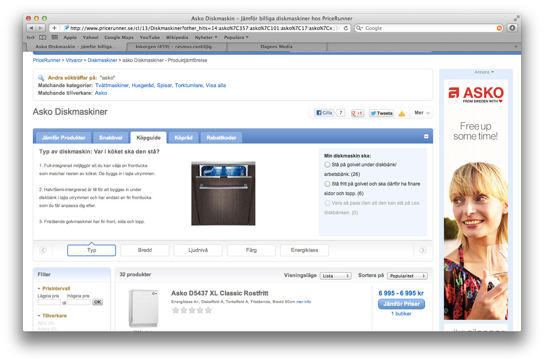Viewport: 544px width, 363px height.
Task: Enter full screen using the arrows icon
Action: coord(516,18)
